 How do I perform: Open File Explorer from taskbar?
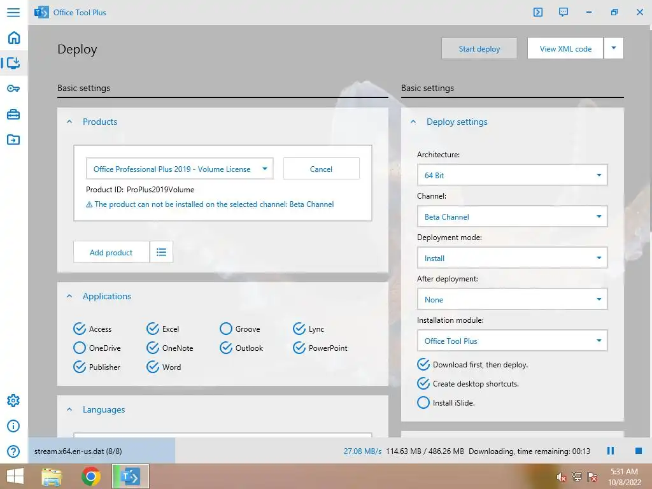[52, 476]
